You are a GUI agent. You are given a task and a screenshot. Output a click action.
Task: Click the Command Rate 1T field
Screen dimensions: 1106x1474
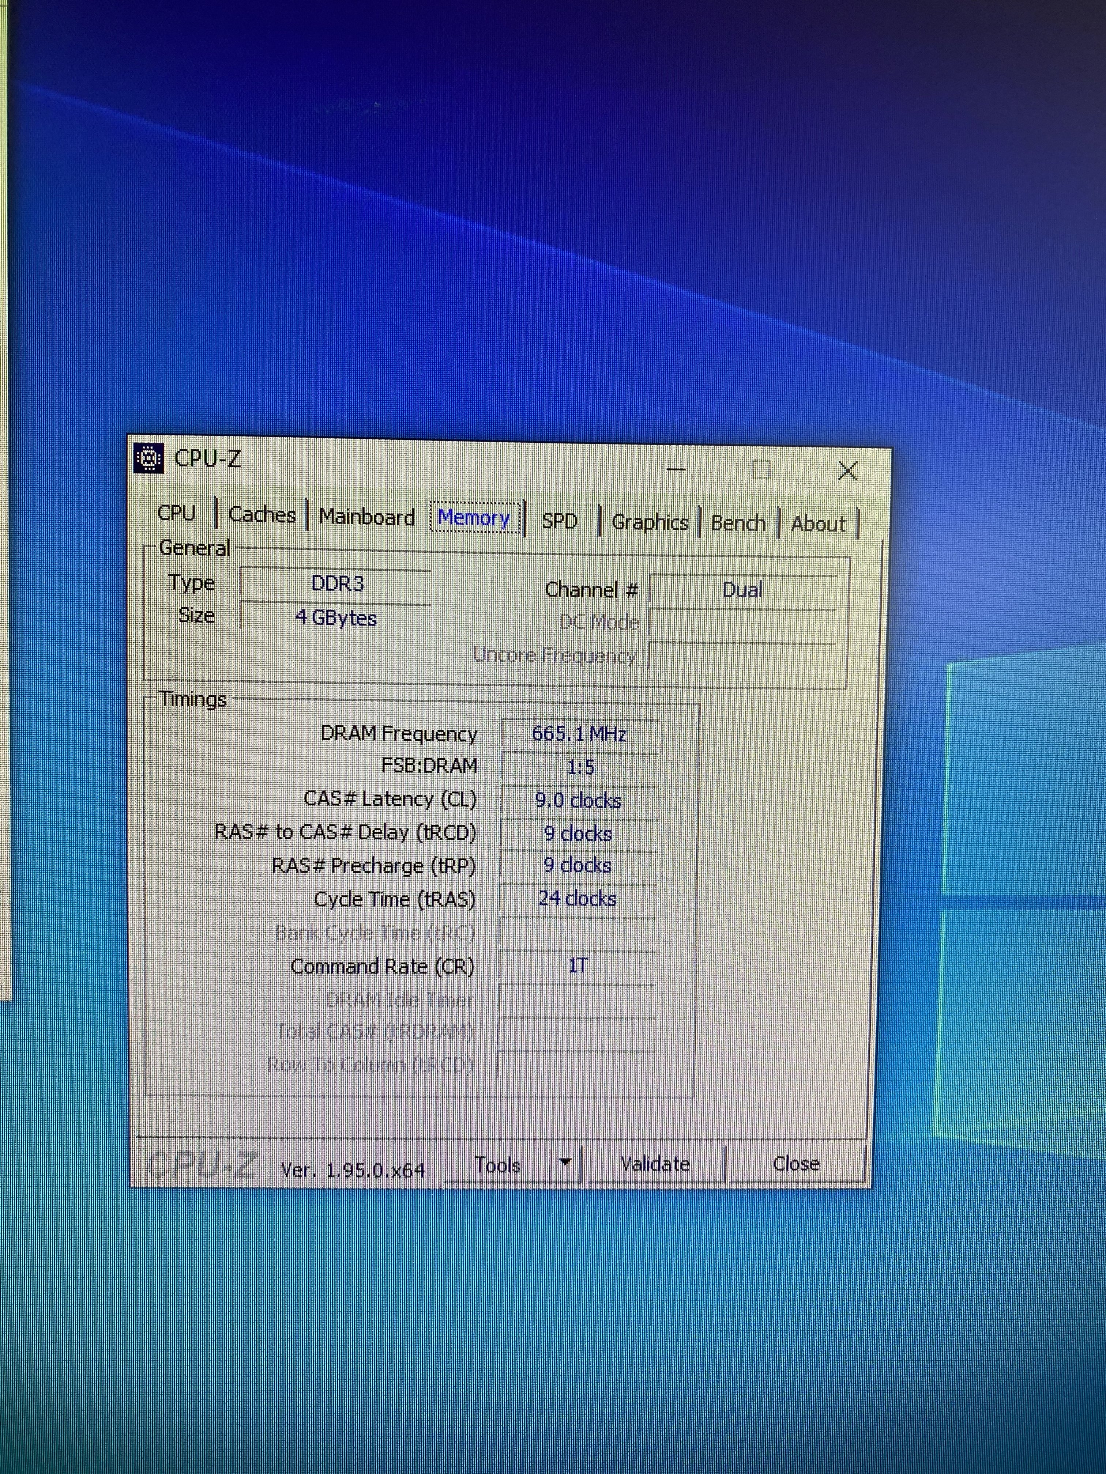coord(578,965)
